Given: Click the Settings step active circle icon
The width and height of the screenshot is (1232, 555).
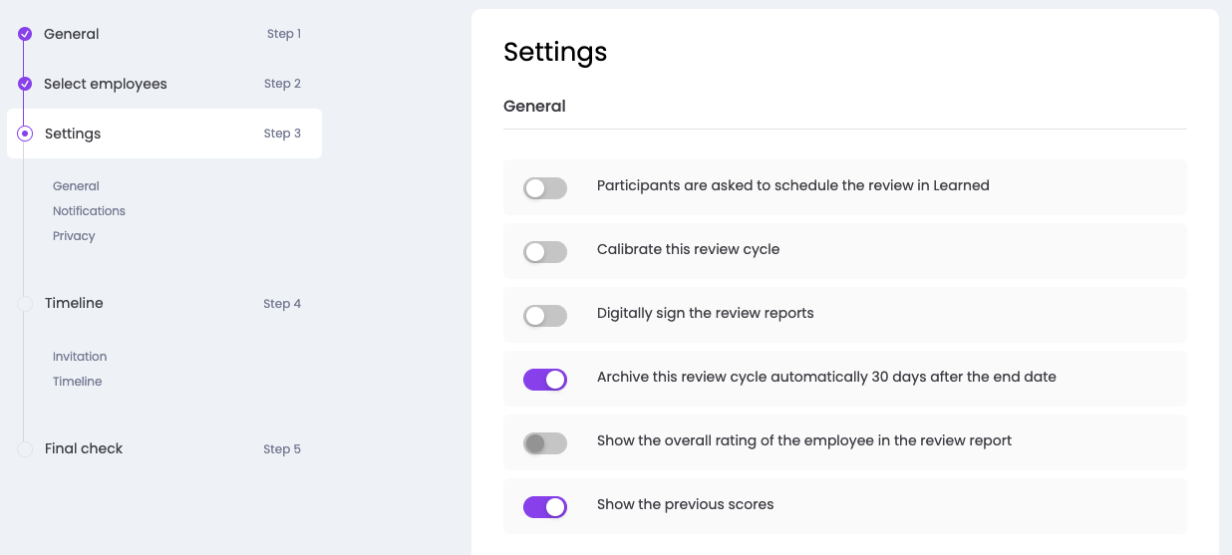Looking at the screenshot, I should click(25, 134).
